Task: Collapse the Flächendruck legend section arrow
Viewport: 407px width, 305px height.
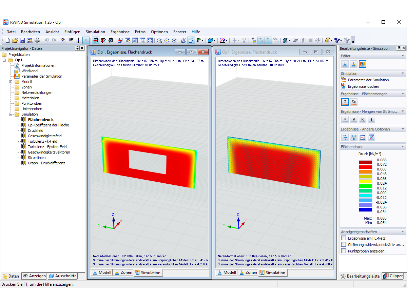Action: pyautogui.click(x=403, y=147)
